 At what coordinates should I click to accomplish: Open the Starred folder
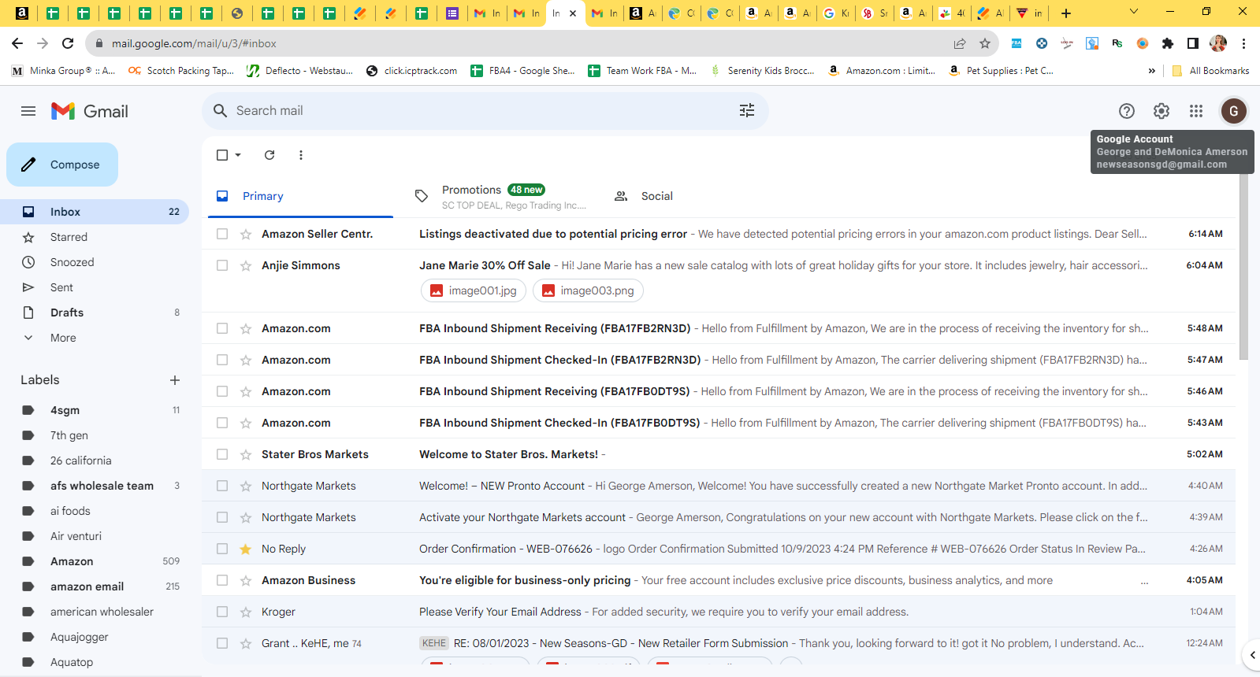point(95,237)
